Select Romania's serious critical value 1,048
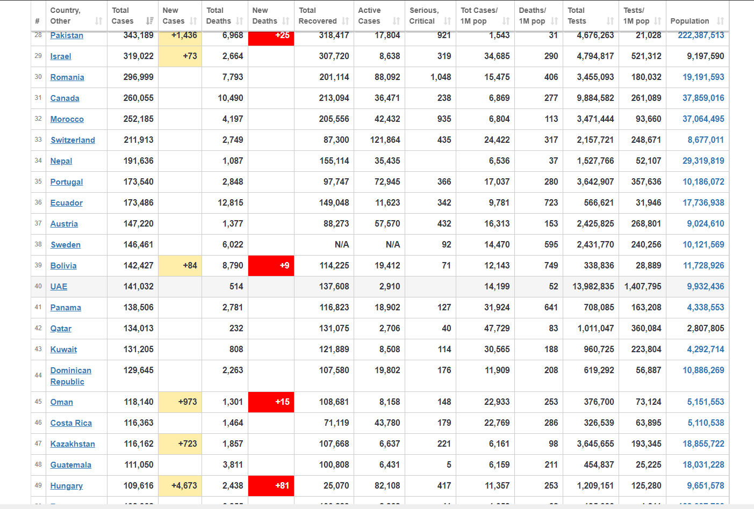 pos(441,77)
